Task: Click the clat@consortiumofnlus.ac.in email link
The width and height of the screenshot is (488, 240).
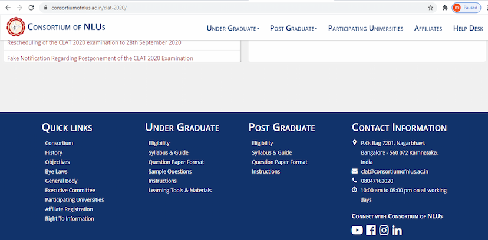Action: pyautogui.click(x=394, y=171)
